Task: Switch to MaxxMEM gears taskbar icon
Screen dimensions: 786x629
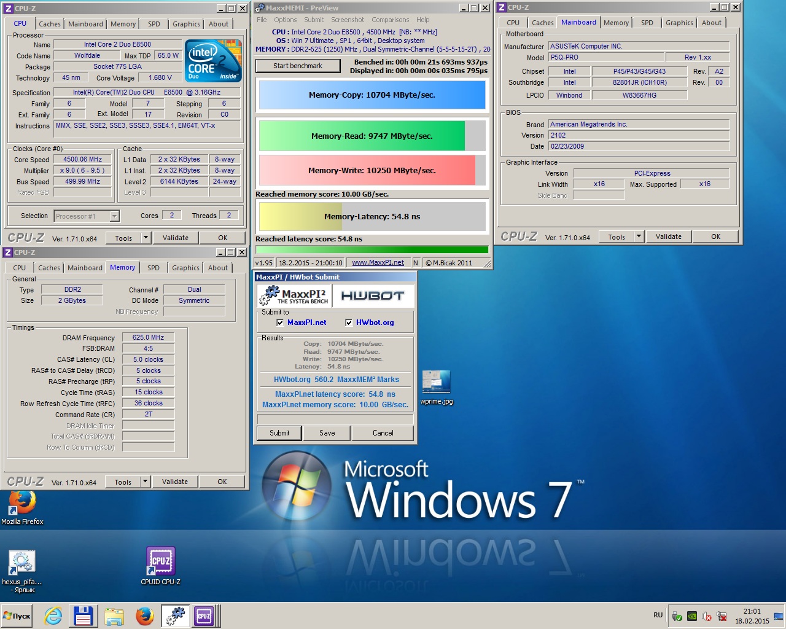Action: click(175, 616)
